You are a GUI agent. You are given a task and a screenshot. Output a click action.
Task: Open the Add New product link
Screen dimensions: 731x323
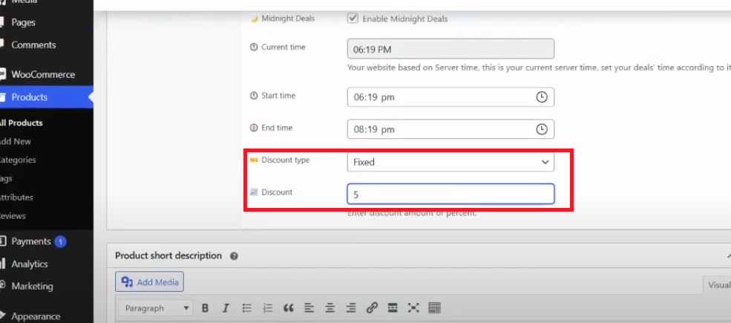pyautogui.click(x=16, y=141)
